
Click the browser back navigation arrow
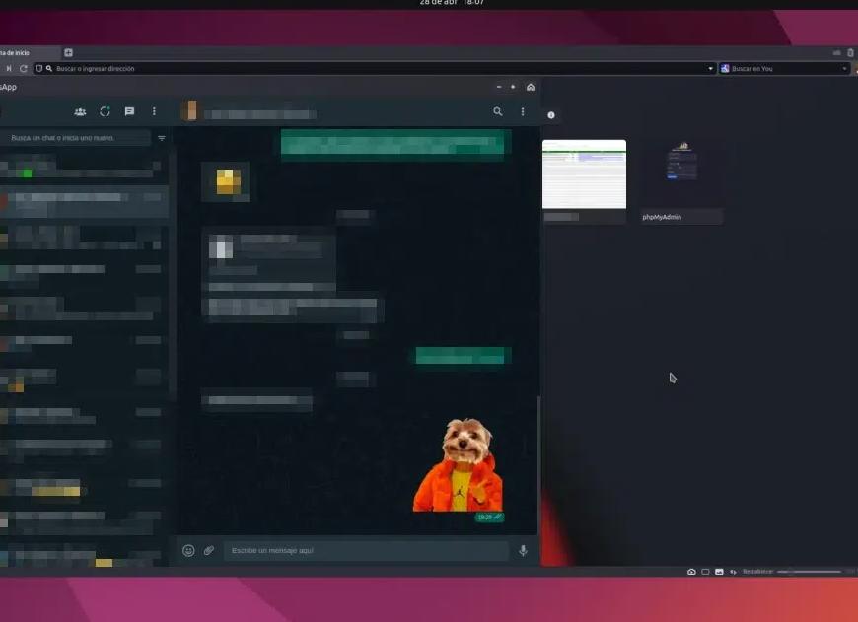[8, 68]
